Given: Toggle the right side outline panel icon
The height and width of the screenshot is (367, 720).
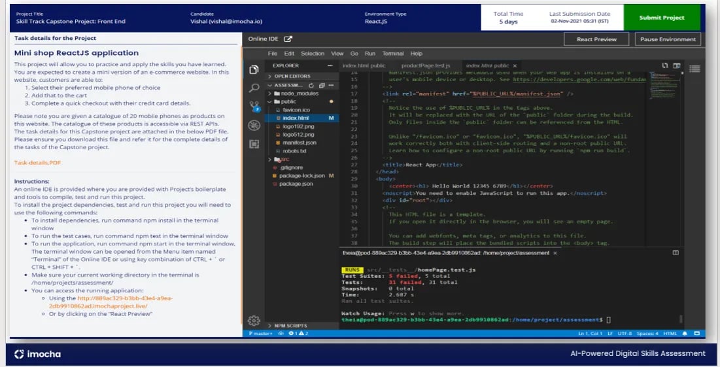Looking at the screenshot, I should (x=694, y=69).
